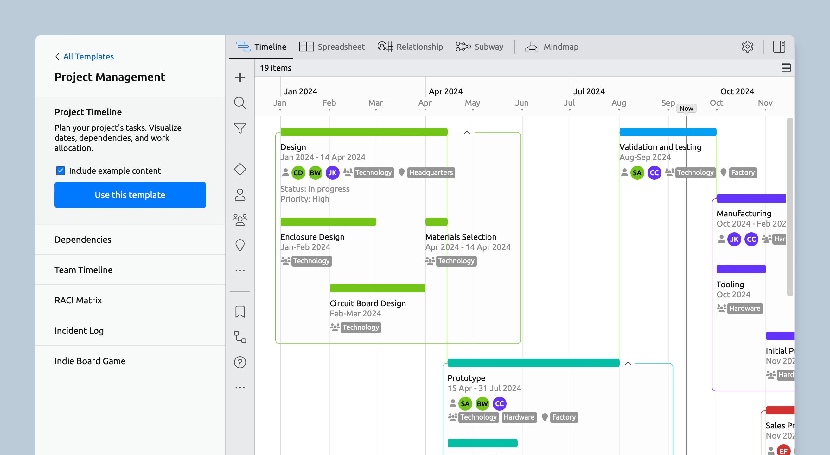
Task: Open the bookmark icon in sidebar
Action: (240, 312)
